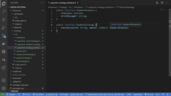Open paypal.strategy.ts file

click(24, 58)
